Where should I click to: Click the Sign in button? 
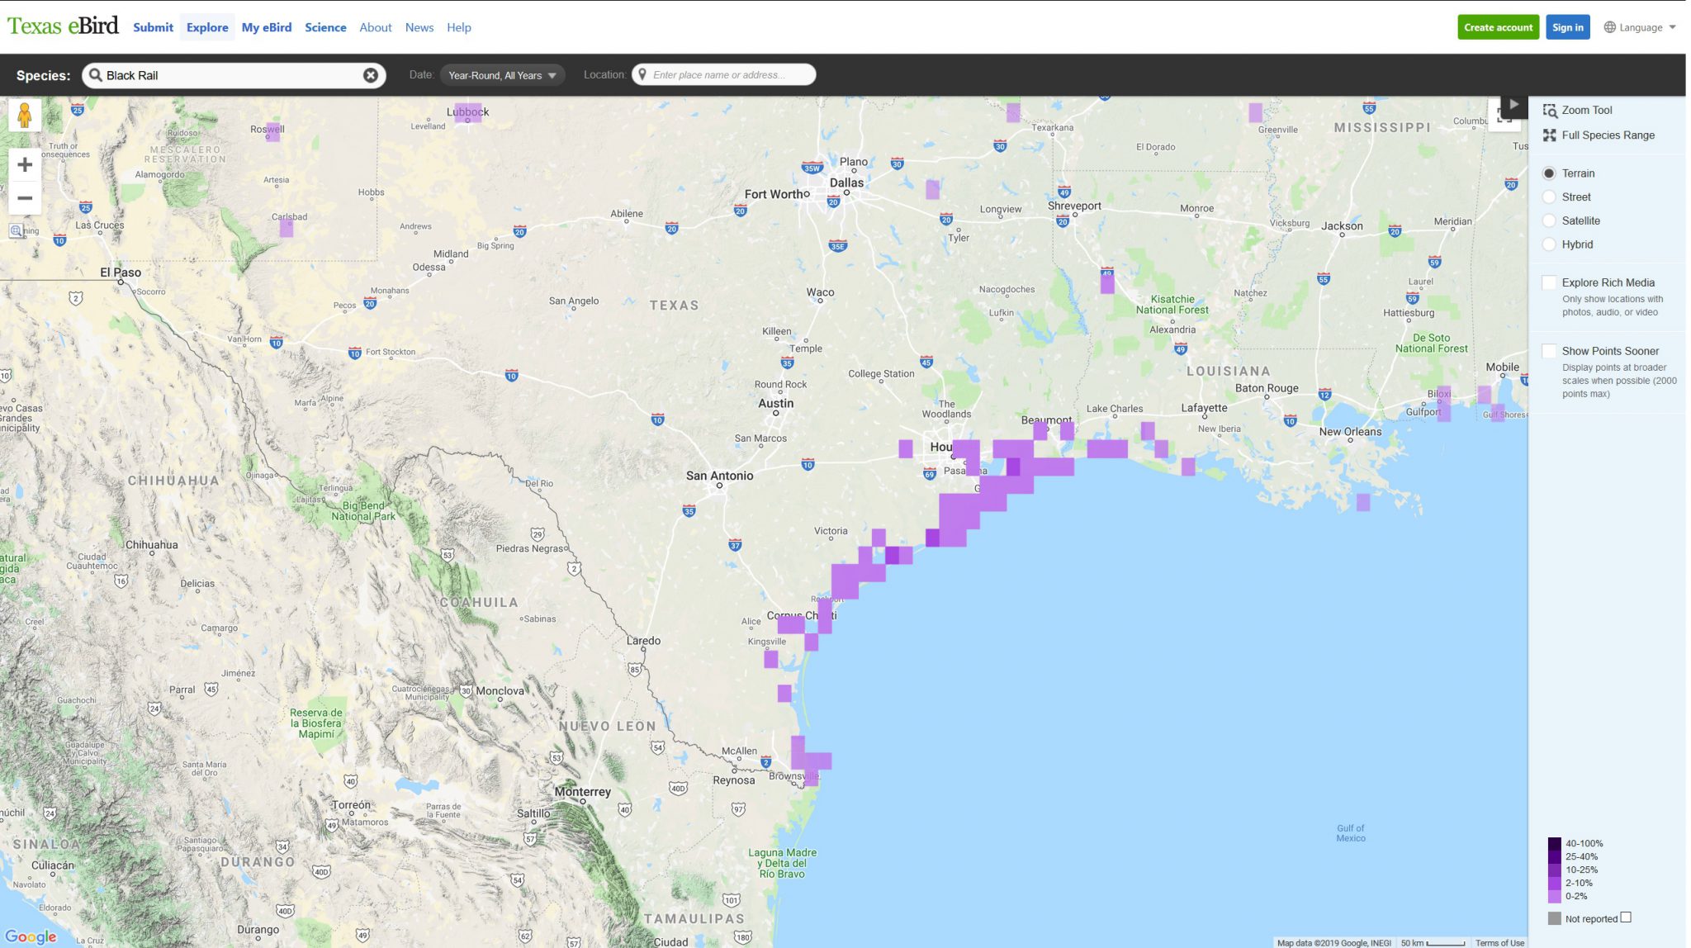click(1567, 27)
